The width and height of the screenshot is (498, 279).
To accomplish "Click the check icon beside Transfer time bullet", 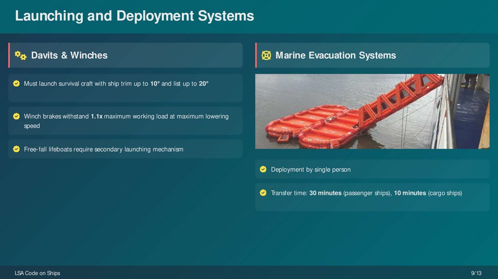I will tap(263, 192).
